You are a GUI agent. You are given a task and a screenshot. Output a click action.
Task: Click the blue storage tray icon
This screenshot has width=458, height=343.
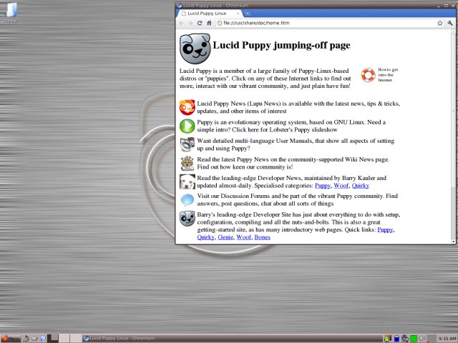396,339
